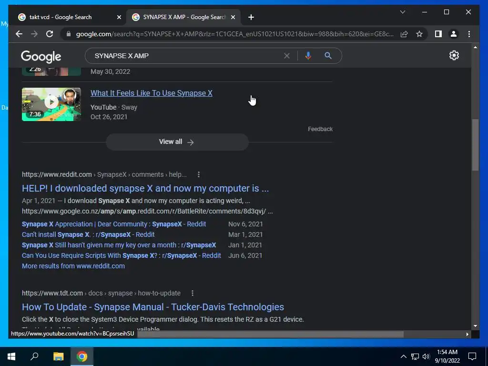Share this page icon in address bar
Screen dimensions: 488x366
click(x=404, y=34)
